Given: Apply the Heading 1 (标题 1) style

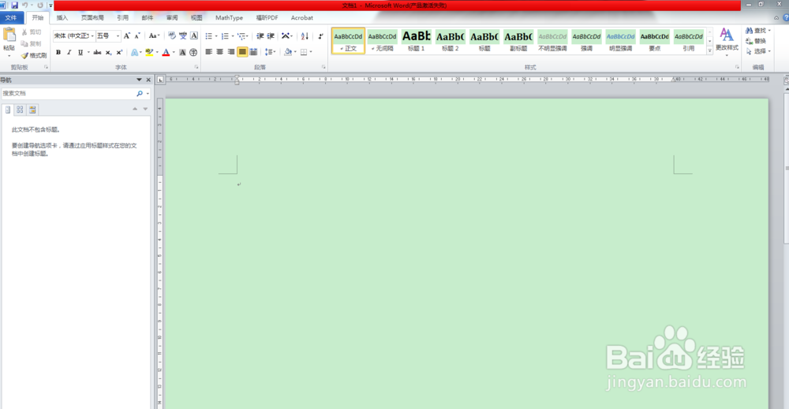Looking at the screenshot, I should 416,41.
